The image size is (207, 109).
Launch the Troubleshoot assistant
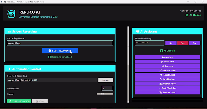[167, 79]
